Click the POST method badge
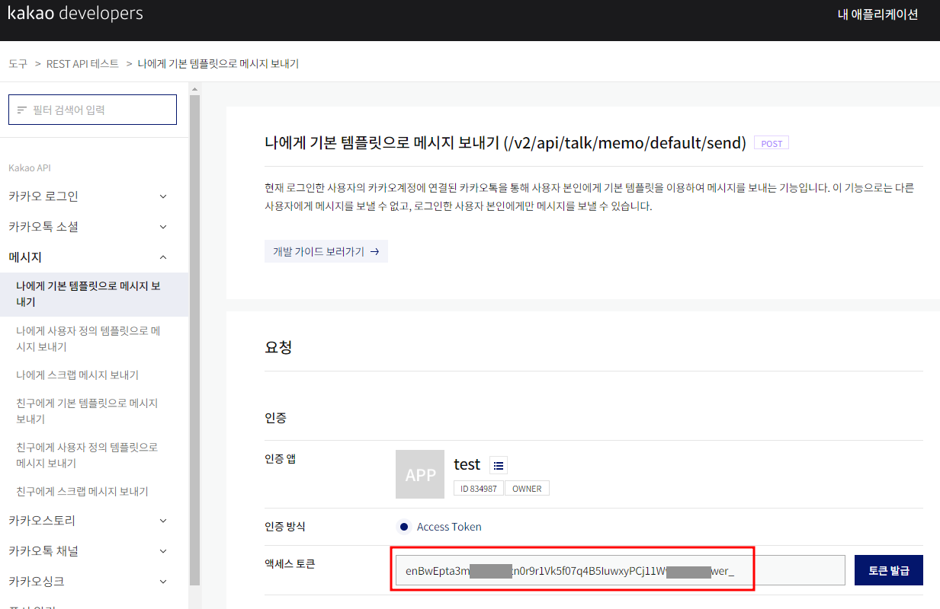 pos(772,143)
